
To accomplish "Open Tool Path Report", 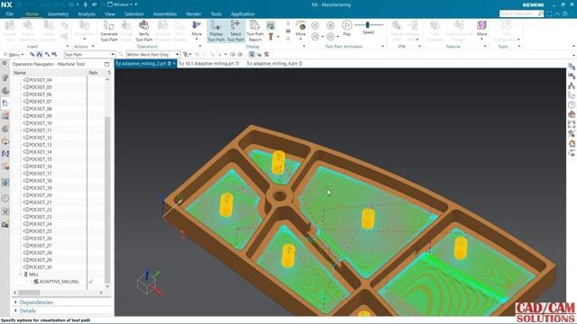I will pyautogui.click(x=255, y=31).
